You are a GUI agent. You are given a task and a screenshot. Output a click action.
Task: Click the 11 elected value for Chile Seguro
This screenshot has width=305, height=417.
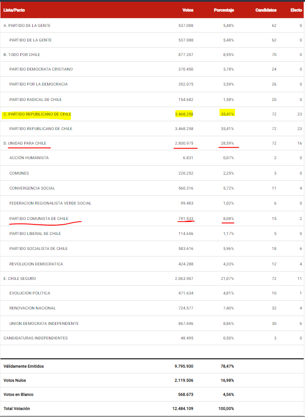tap(300, 279)
